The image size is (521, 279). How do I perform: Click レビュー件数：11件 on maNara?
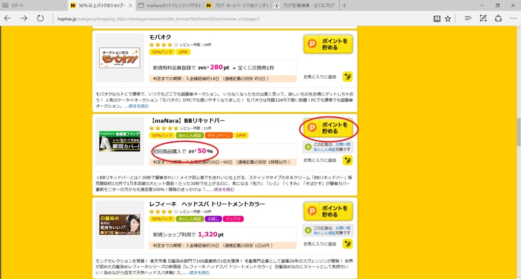[x=195, y=128]
